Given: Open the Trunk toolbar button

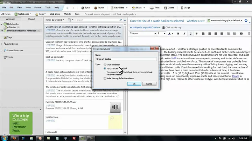Looking at the screenshot, I should (99, 8).
